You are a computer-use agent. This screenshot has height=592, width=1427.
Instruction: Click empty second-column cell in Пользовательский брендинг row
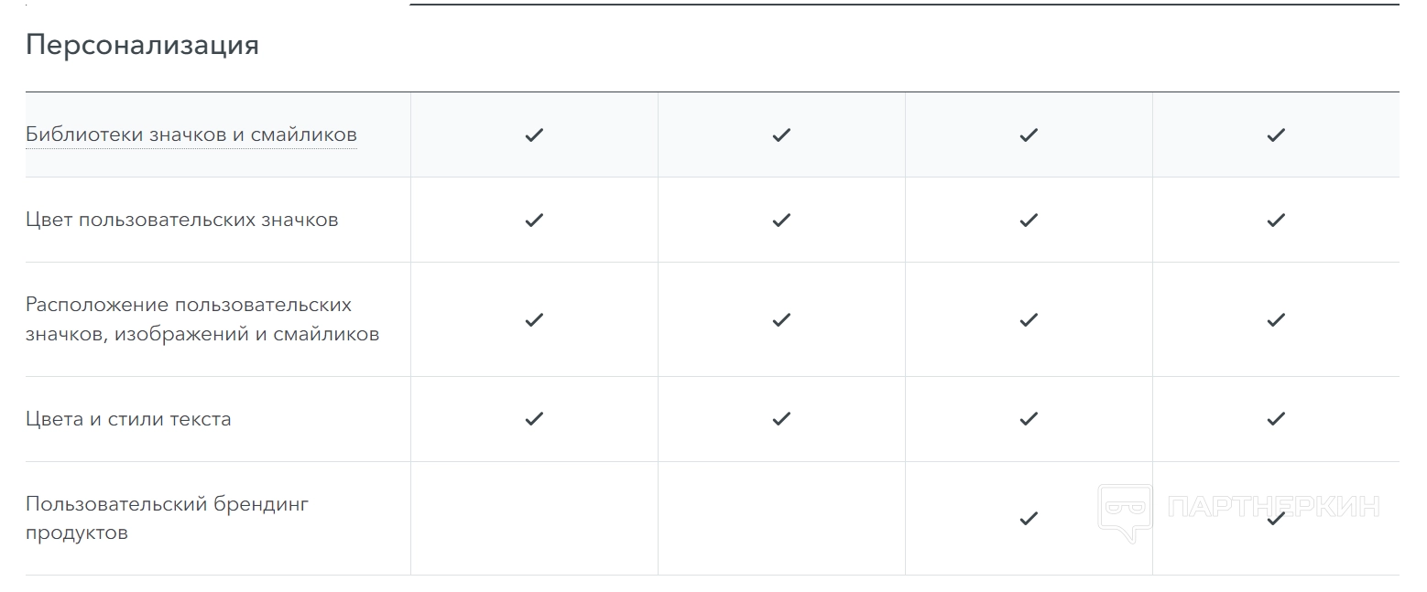(781, 519)
